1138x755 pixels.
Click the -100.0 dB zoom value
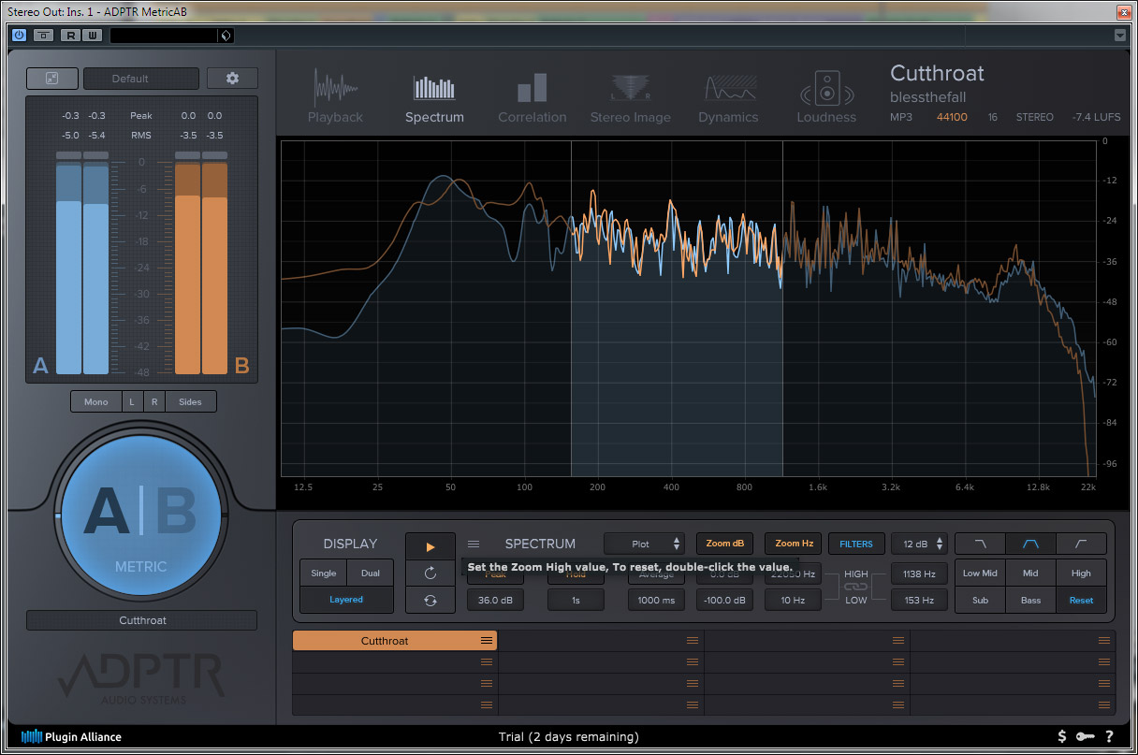[x=724, y=601]
